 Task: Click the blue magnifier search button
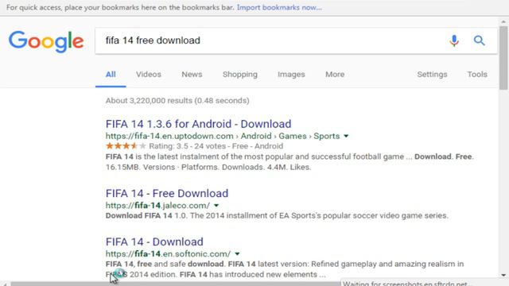coord(479,41)
